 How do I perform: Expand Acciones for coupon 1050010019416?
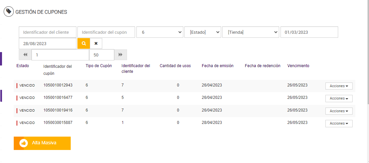(x=339, y=111)
